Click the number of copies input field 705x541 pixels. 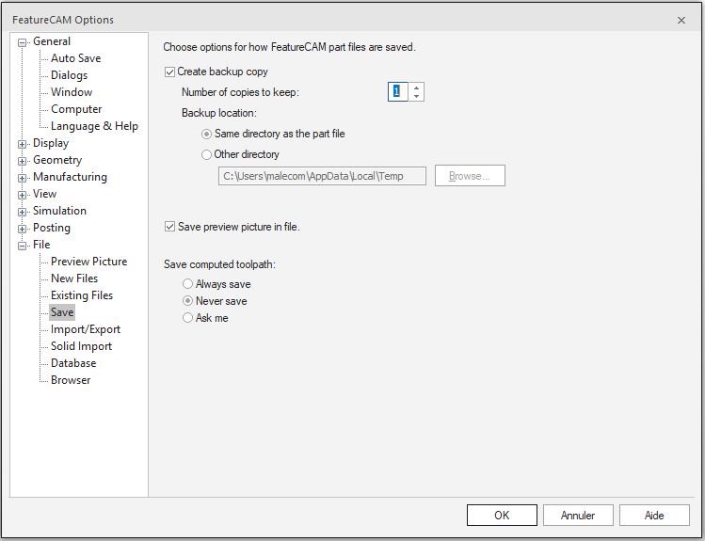pos(399,91)
